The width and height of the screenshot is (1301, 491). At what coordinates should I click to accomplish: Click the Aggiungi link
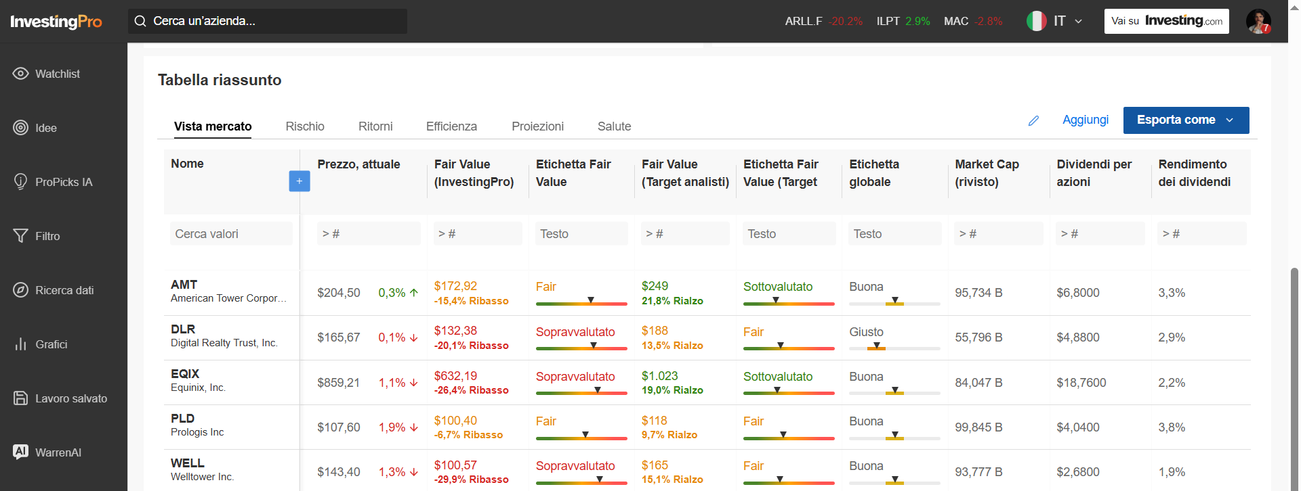click(x=1086, y=120)
